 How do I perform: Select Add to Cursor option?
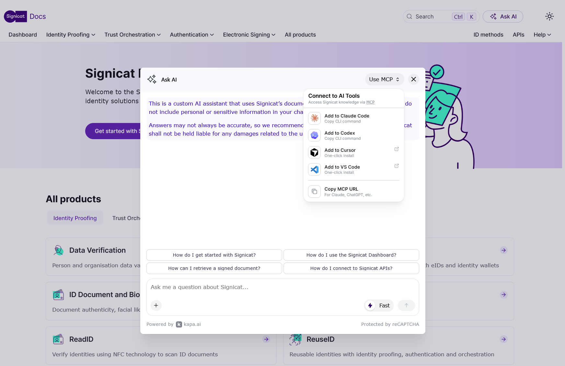tap(354, 152)
